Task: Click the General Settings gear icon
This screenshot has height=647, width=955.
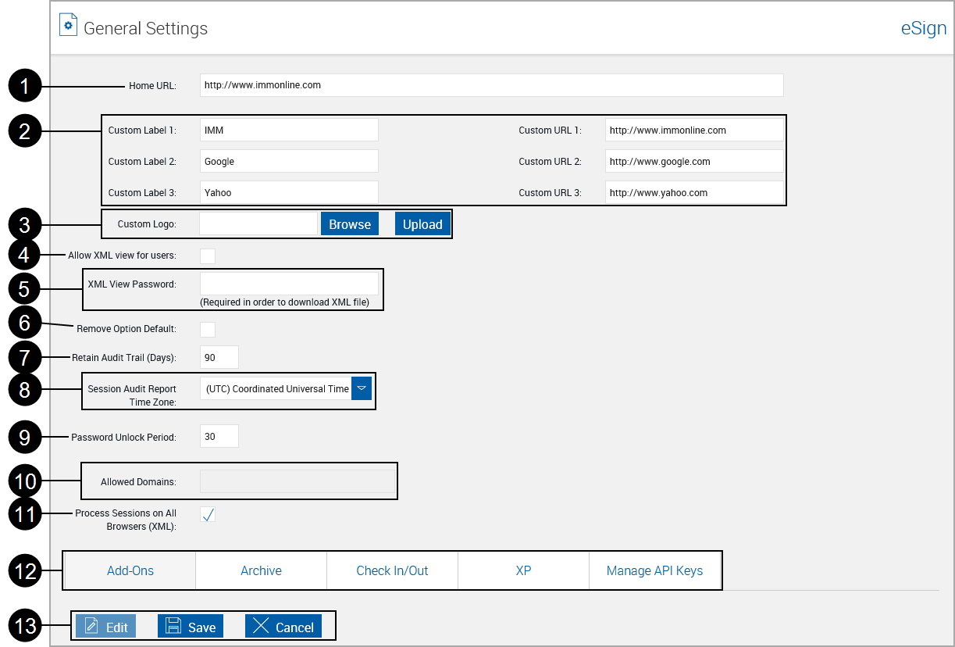Action: 68,24
